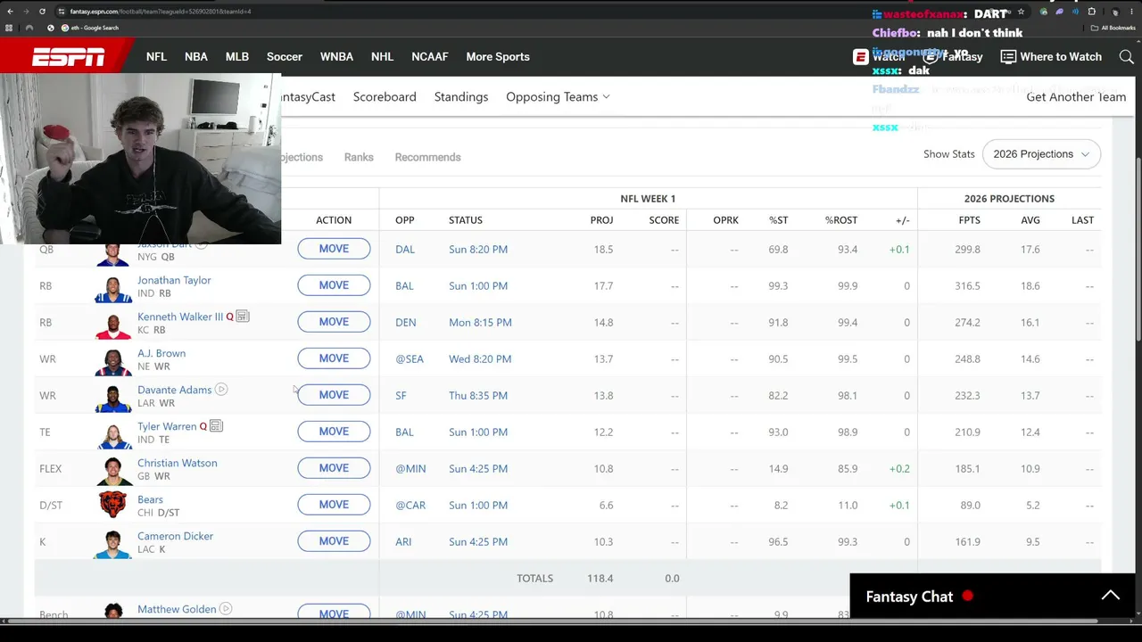Click the Chicago Bears team logo

point(112,505)
